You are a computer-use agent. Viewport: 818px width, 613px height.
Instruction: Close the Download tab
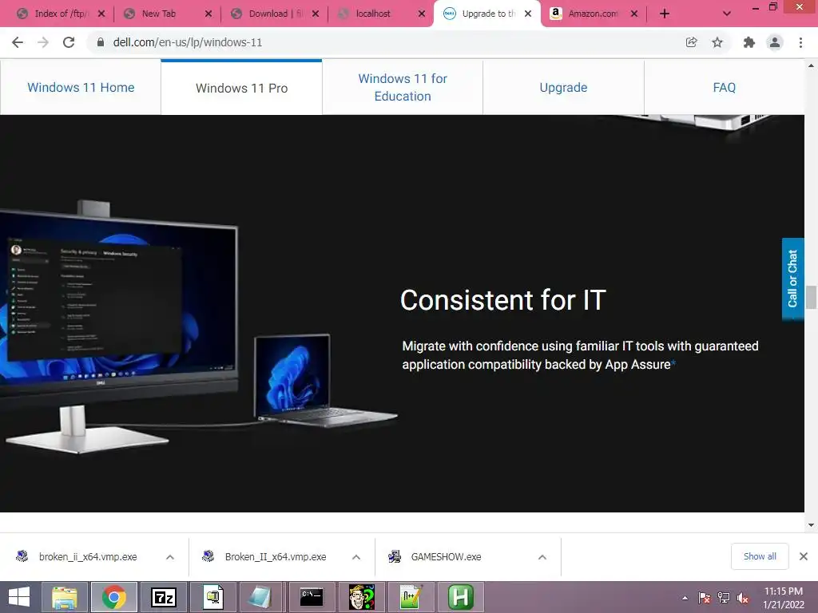click(315, 14)
